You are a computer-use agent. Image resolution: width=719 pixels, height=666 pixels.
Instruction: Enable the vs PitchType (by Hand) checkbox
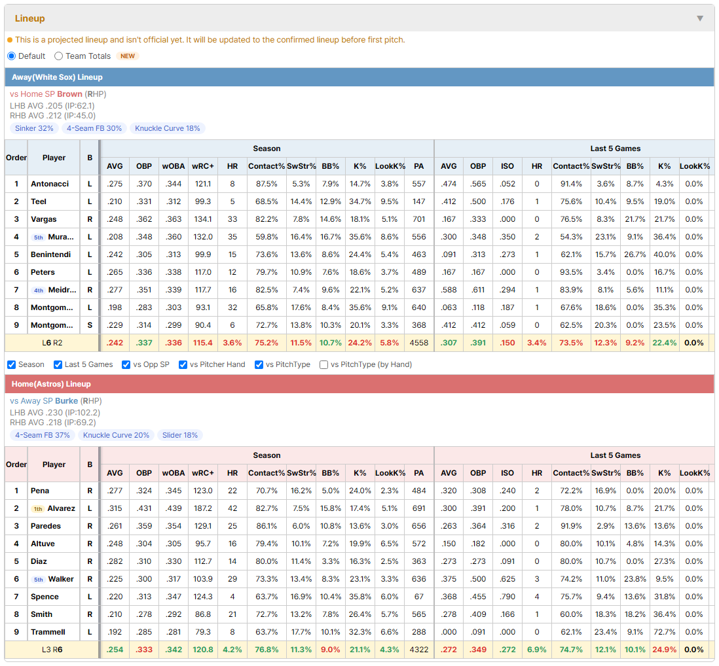[323, 364]
